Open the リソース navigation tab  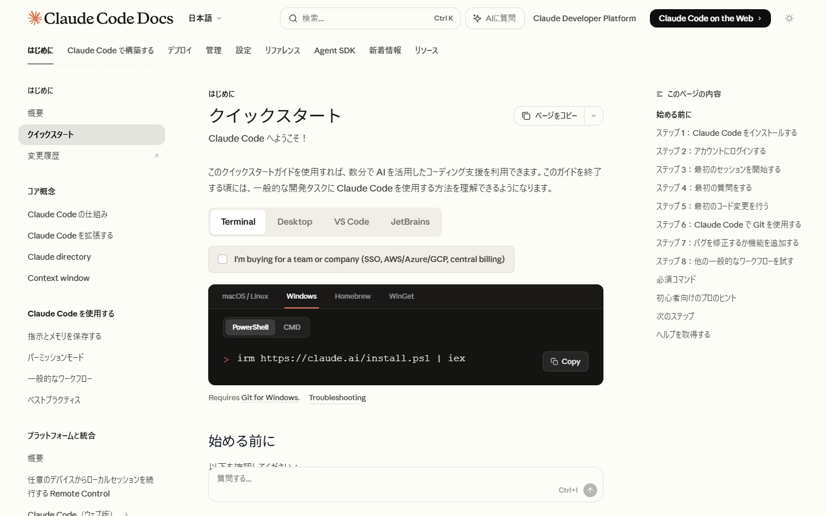click(426, 50)
